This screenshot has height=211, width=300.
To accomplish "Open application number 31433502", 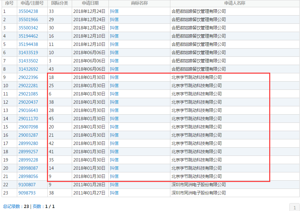I will click(28, 61).
